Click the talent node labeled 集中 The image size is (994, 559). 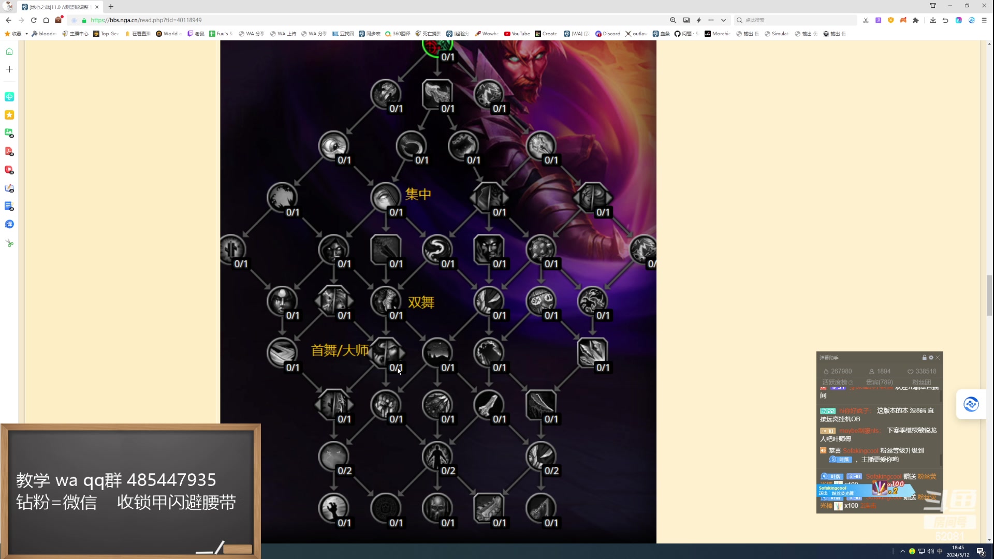click(386, 198)
